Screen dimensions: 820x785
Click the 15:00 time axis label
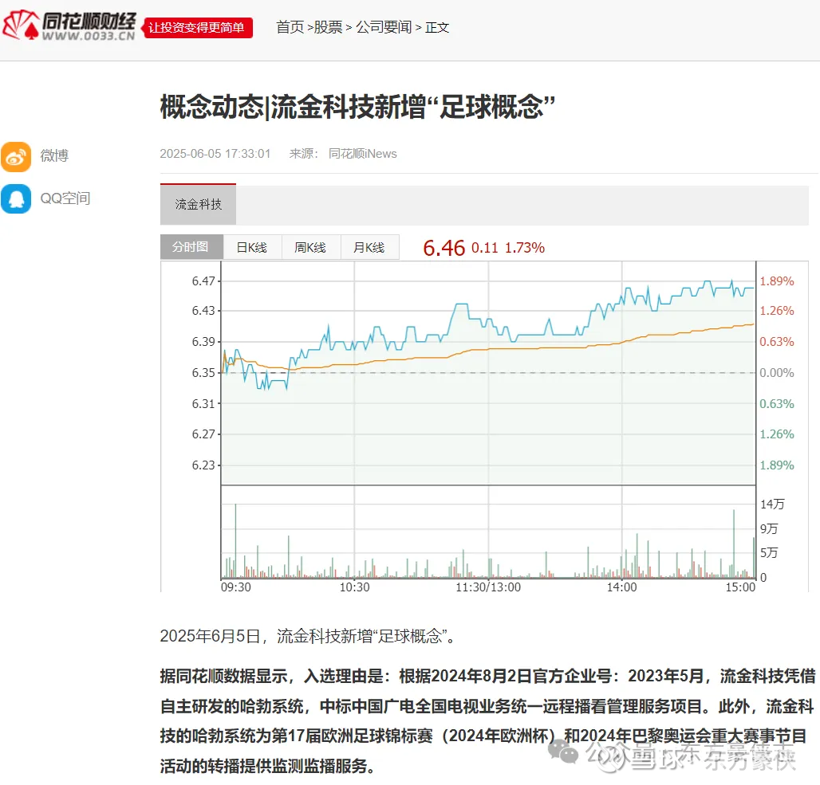pos(740,587)
